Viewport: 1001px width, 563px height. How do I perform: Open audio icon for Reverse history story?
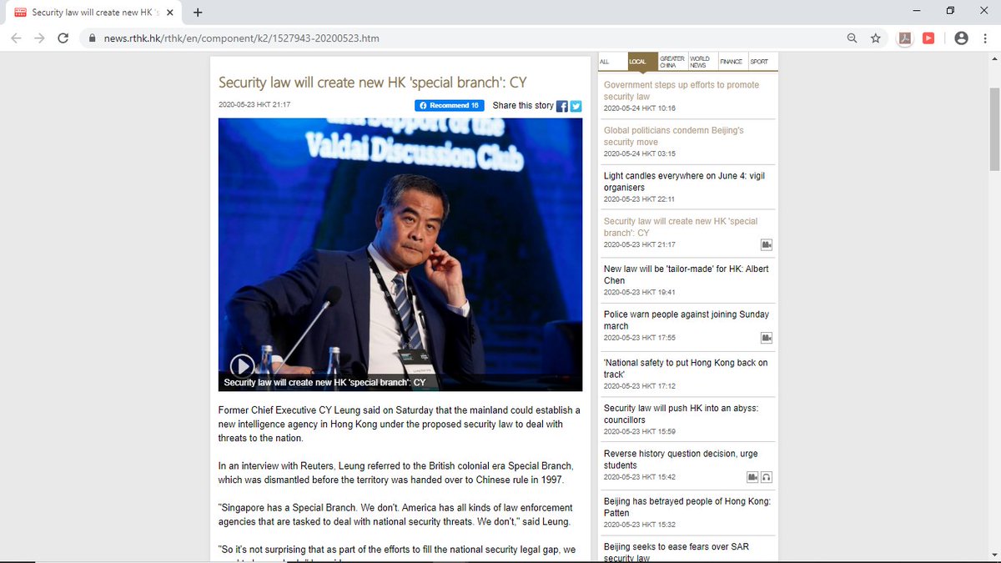pos(767,477)
